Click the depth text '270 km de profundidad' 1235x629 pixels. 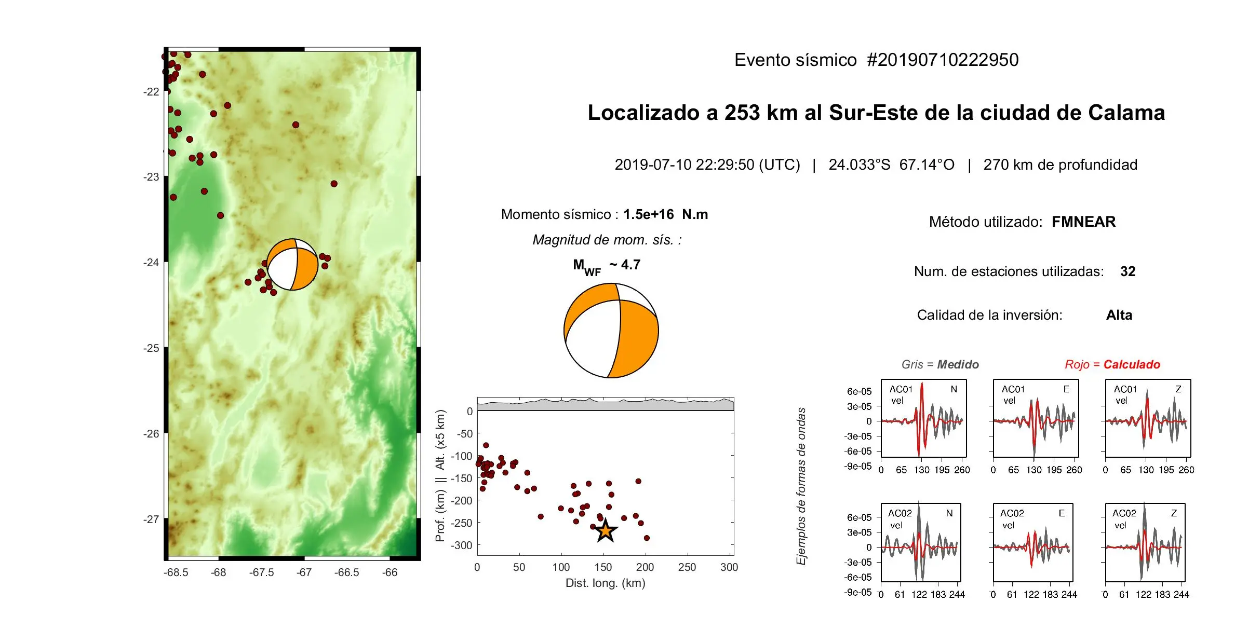(1060, 165)
